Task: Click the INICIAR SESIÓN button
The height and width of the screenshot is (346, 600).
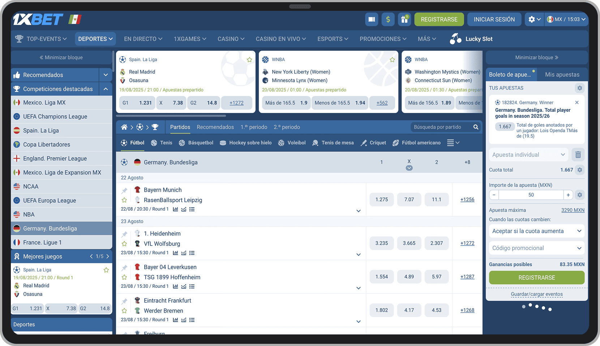Action: click(494, 19)
